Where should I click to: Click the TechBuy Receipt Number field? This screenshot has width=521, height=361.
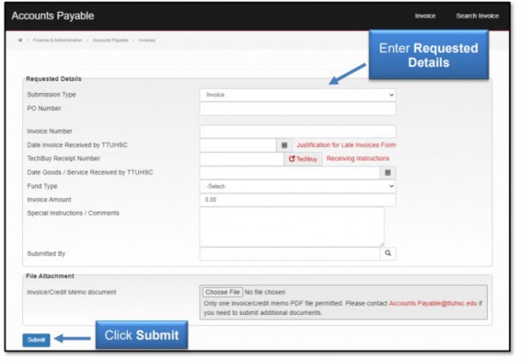click(x=242, y=159)
